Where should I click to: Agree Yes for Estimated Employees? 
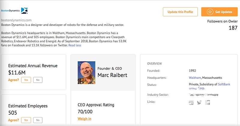point(26,120)
